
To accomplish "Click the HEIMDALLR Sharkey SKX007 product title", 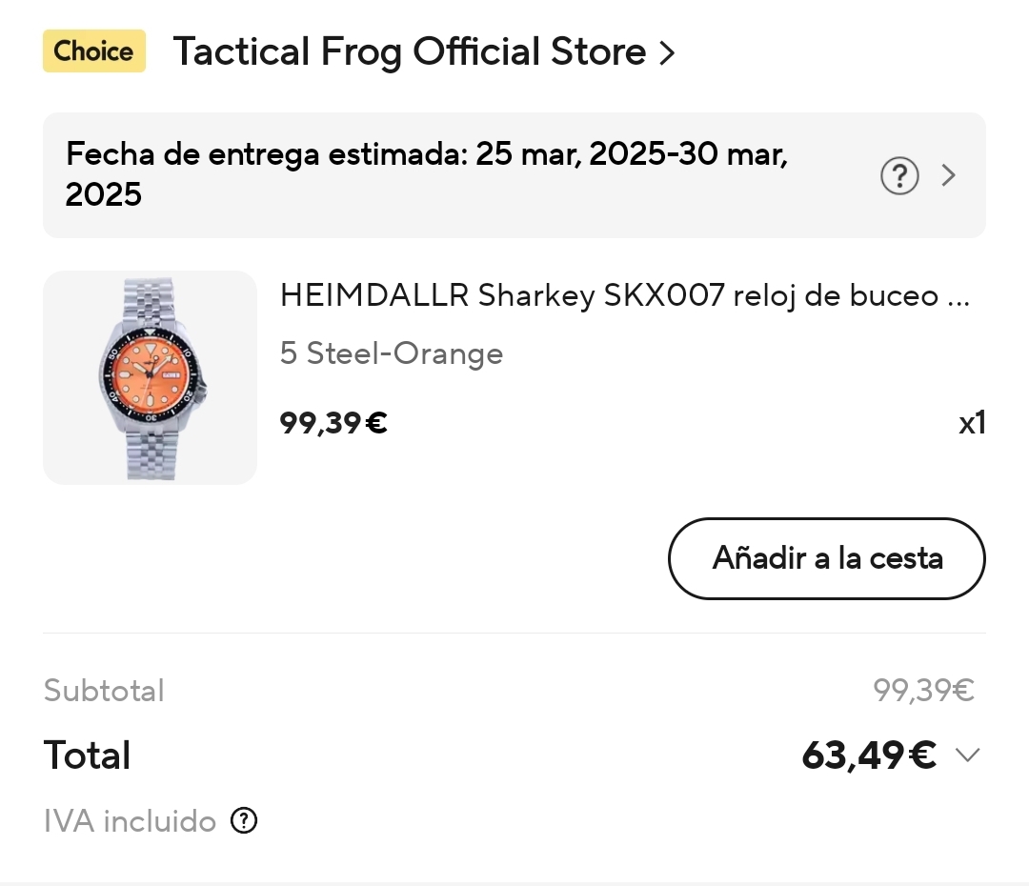I will pyautogui.click(x=624, y=296).
